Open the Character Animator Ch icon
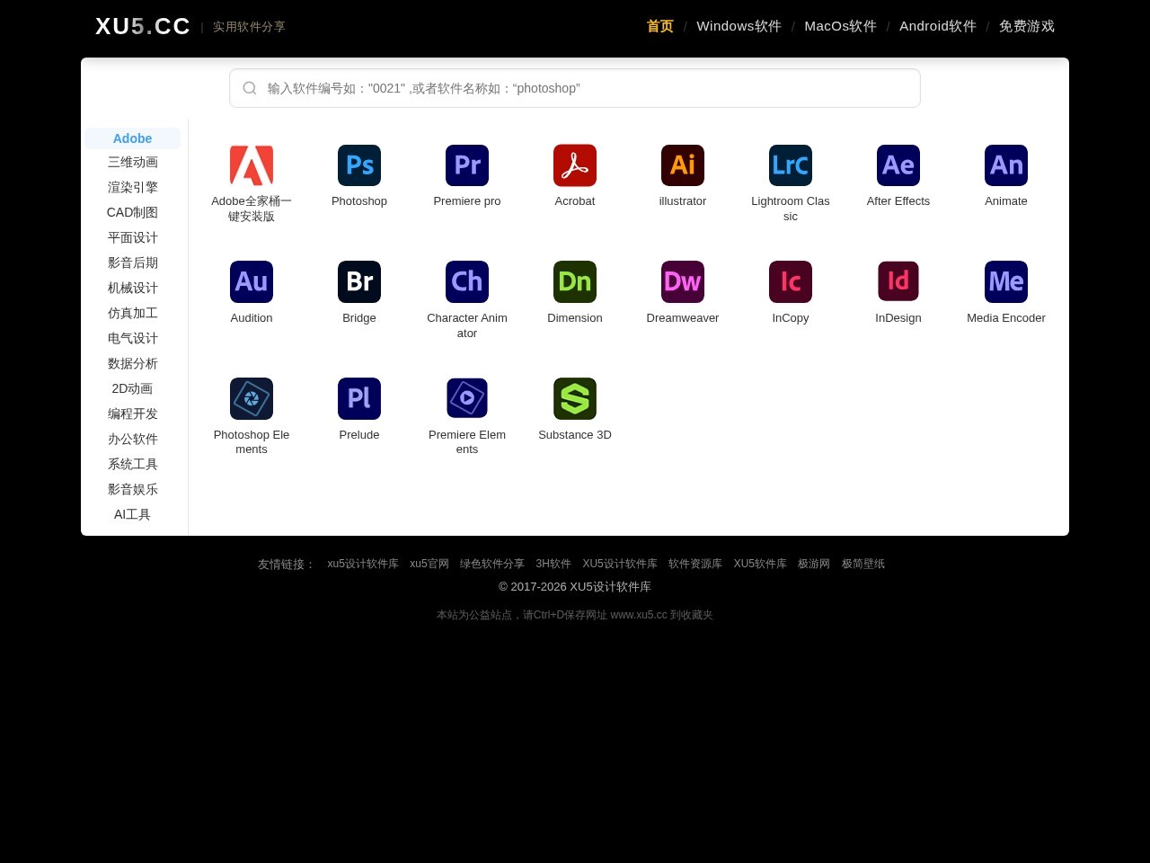The height and width of the screenshot is (863, 1150). [x=467, y=282]
